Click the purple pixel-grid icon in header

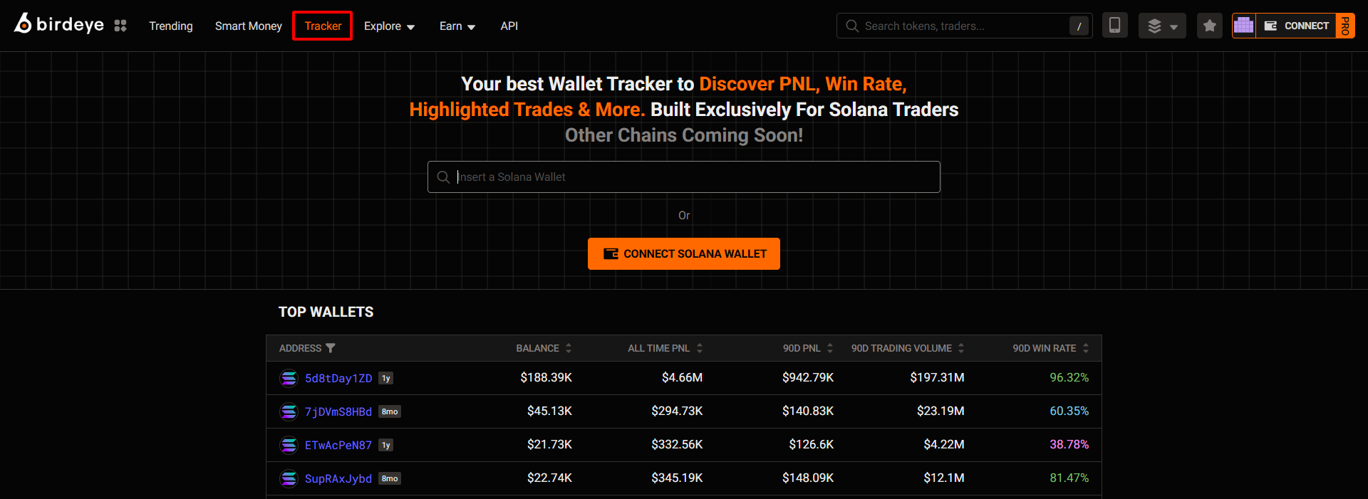click(x=1244, y=26)
